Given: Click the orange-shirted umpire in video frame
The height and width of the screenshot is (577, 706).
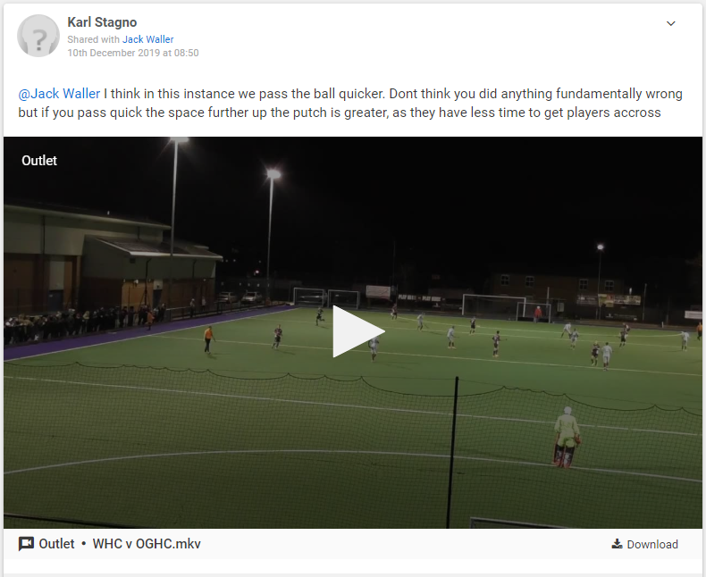Looking at the screenshot, I should 208,339.
